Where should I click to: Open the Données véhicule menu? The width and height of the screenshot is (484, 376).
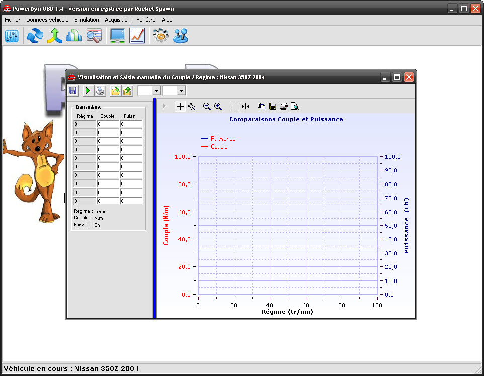click(x=47, y=20)
